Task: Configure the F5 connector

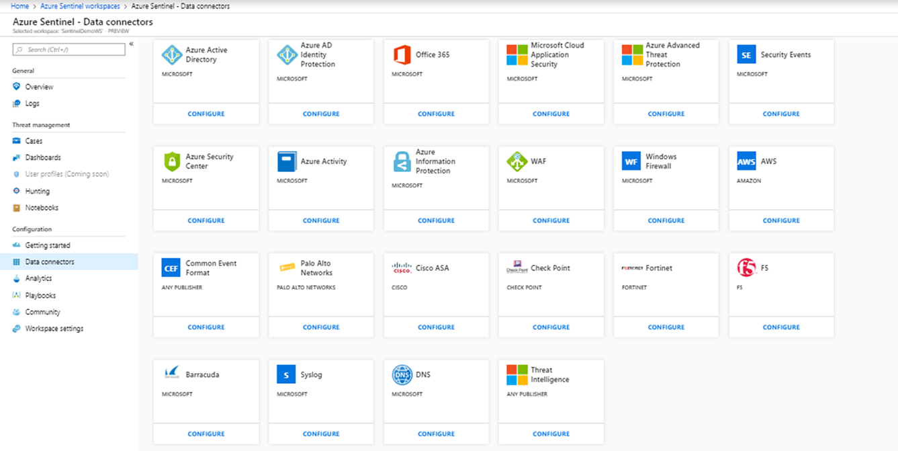Action: click(781, 327)
